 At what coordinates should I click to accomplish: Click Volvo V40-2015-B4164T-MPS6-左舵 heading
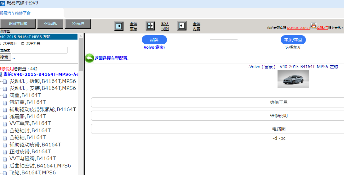point(293,67)
